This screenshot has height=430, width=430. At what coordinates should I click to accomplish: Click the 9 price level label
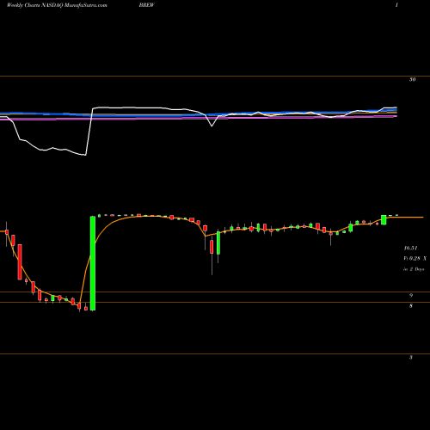pos(411,296)
